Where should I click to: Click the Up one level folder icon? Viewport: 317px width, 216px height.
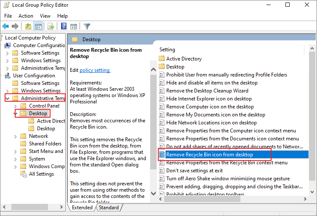coord(28,26)
